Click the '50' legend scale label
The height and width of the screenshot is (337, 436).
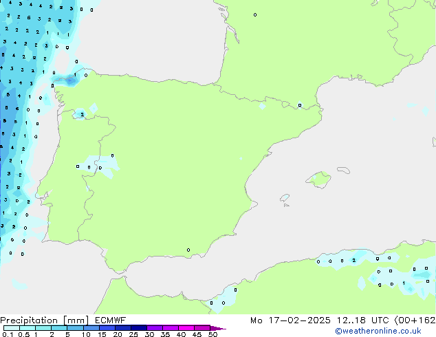click(x=212, y=334)
